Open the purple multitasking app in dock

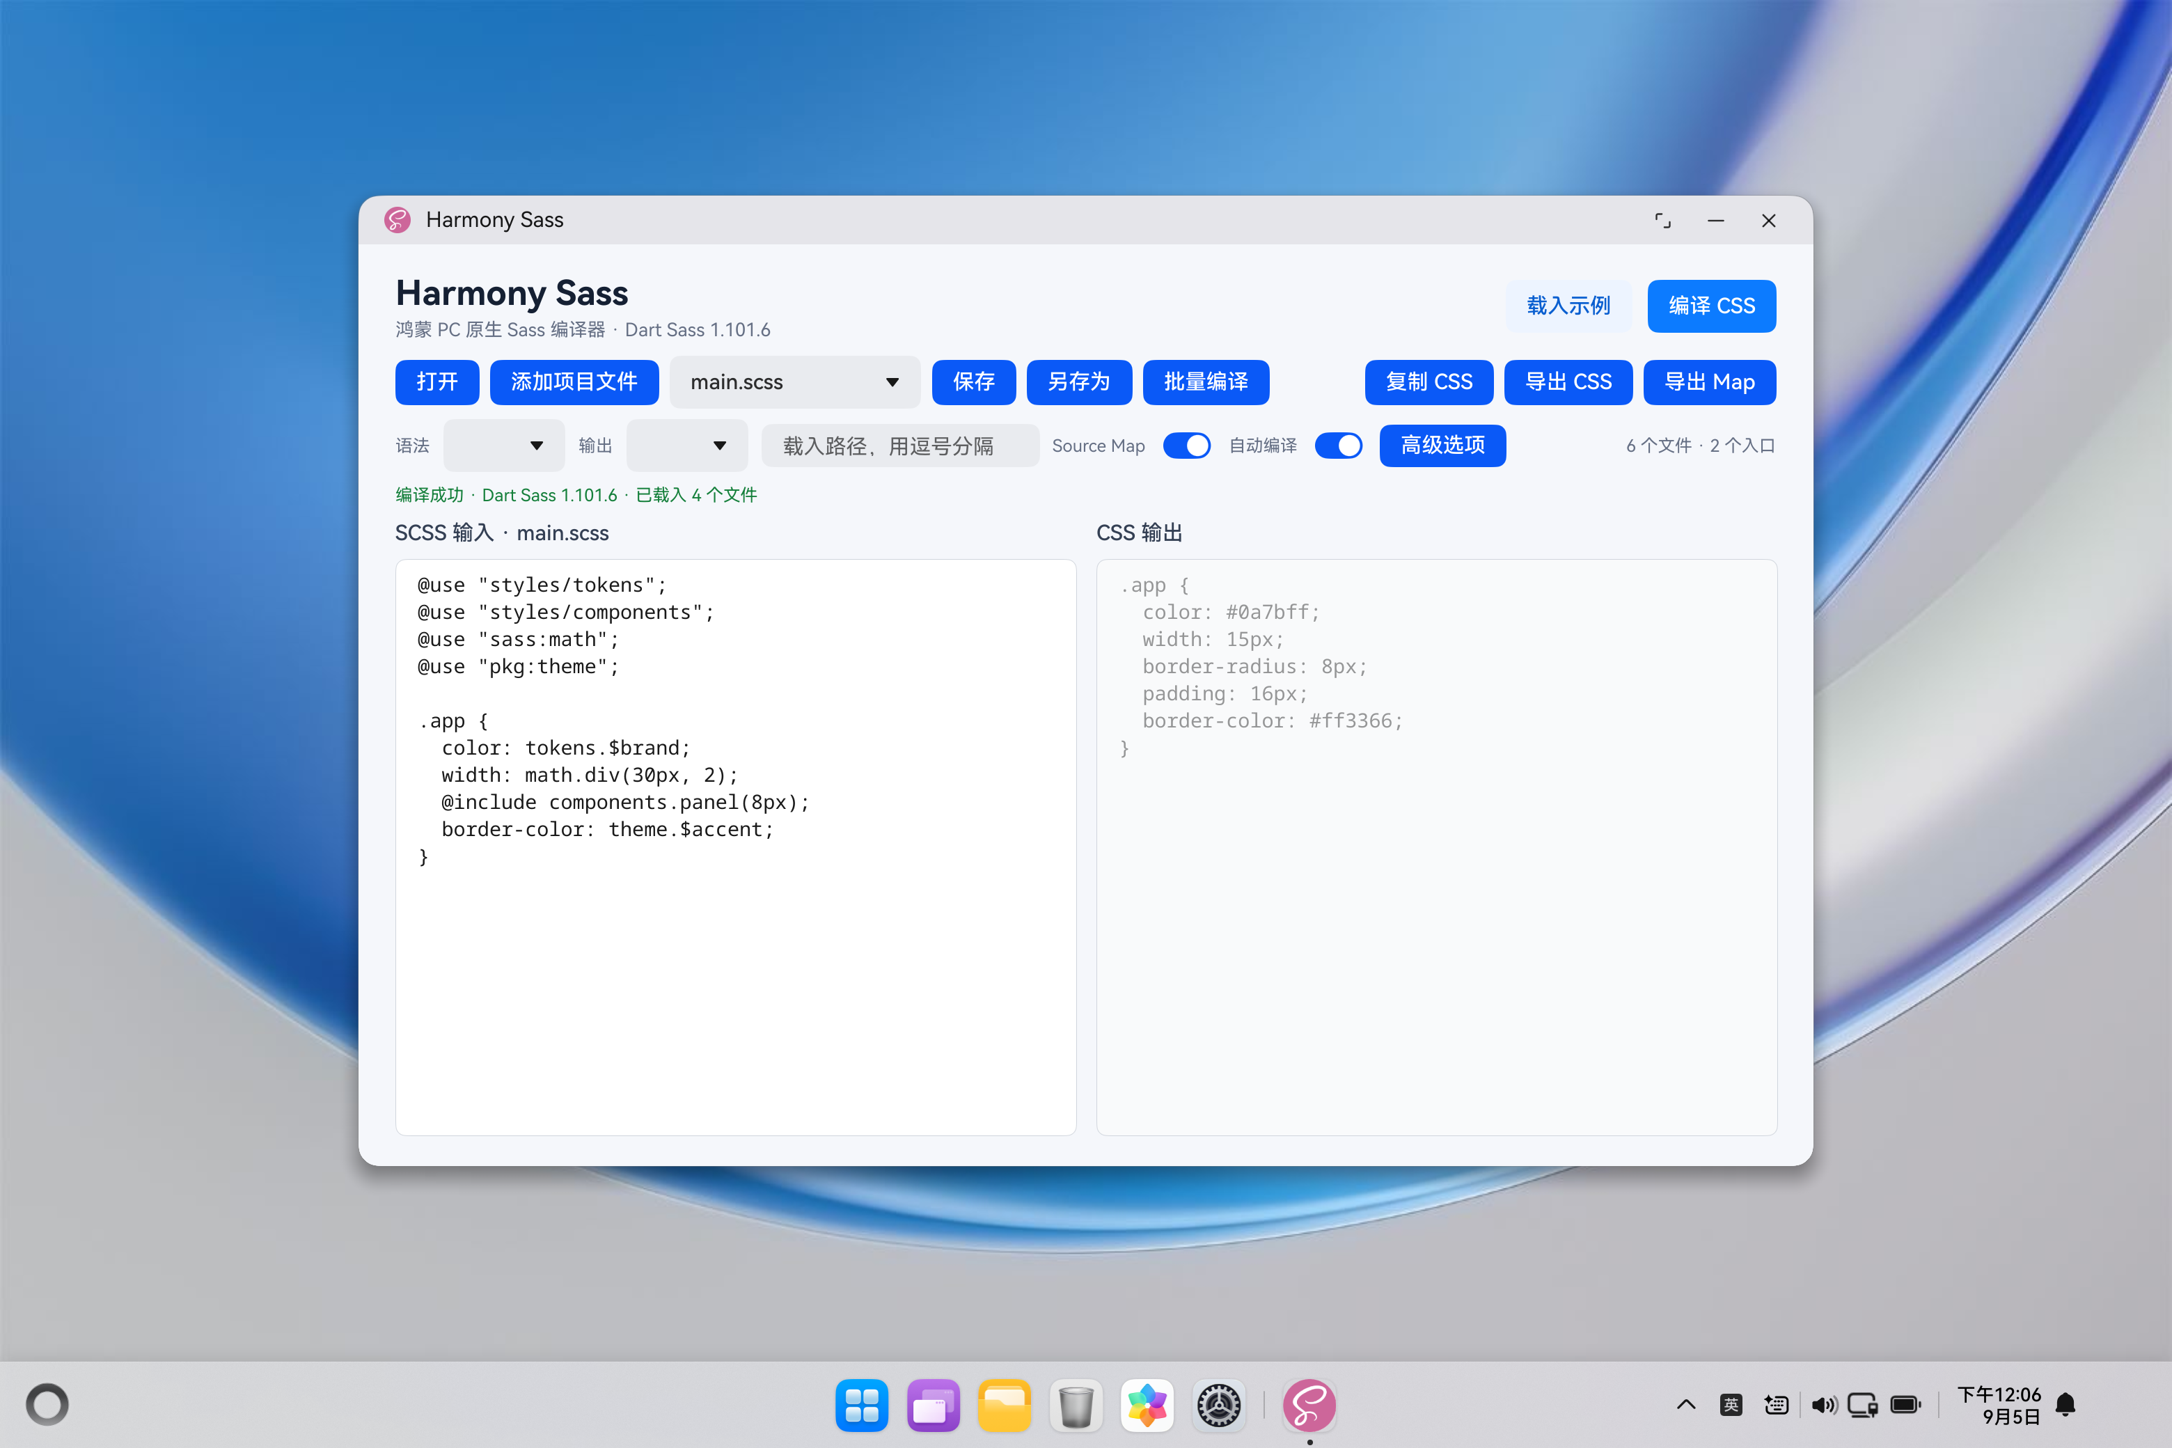pos(933,1406)
